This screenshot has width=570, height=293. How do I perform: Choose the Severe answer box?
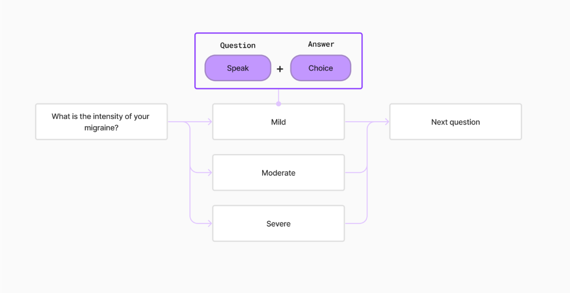pos(278,224)
